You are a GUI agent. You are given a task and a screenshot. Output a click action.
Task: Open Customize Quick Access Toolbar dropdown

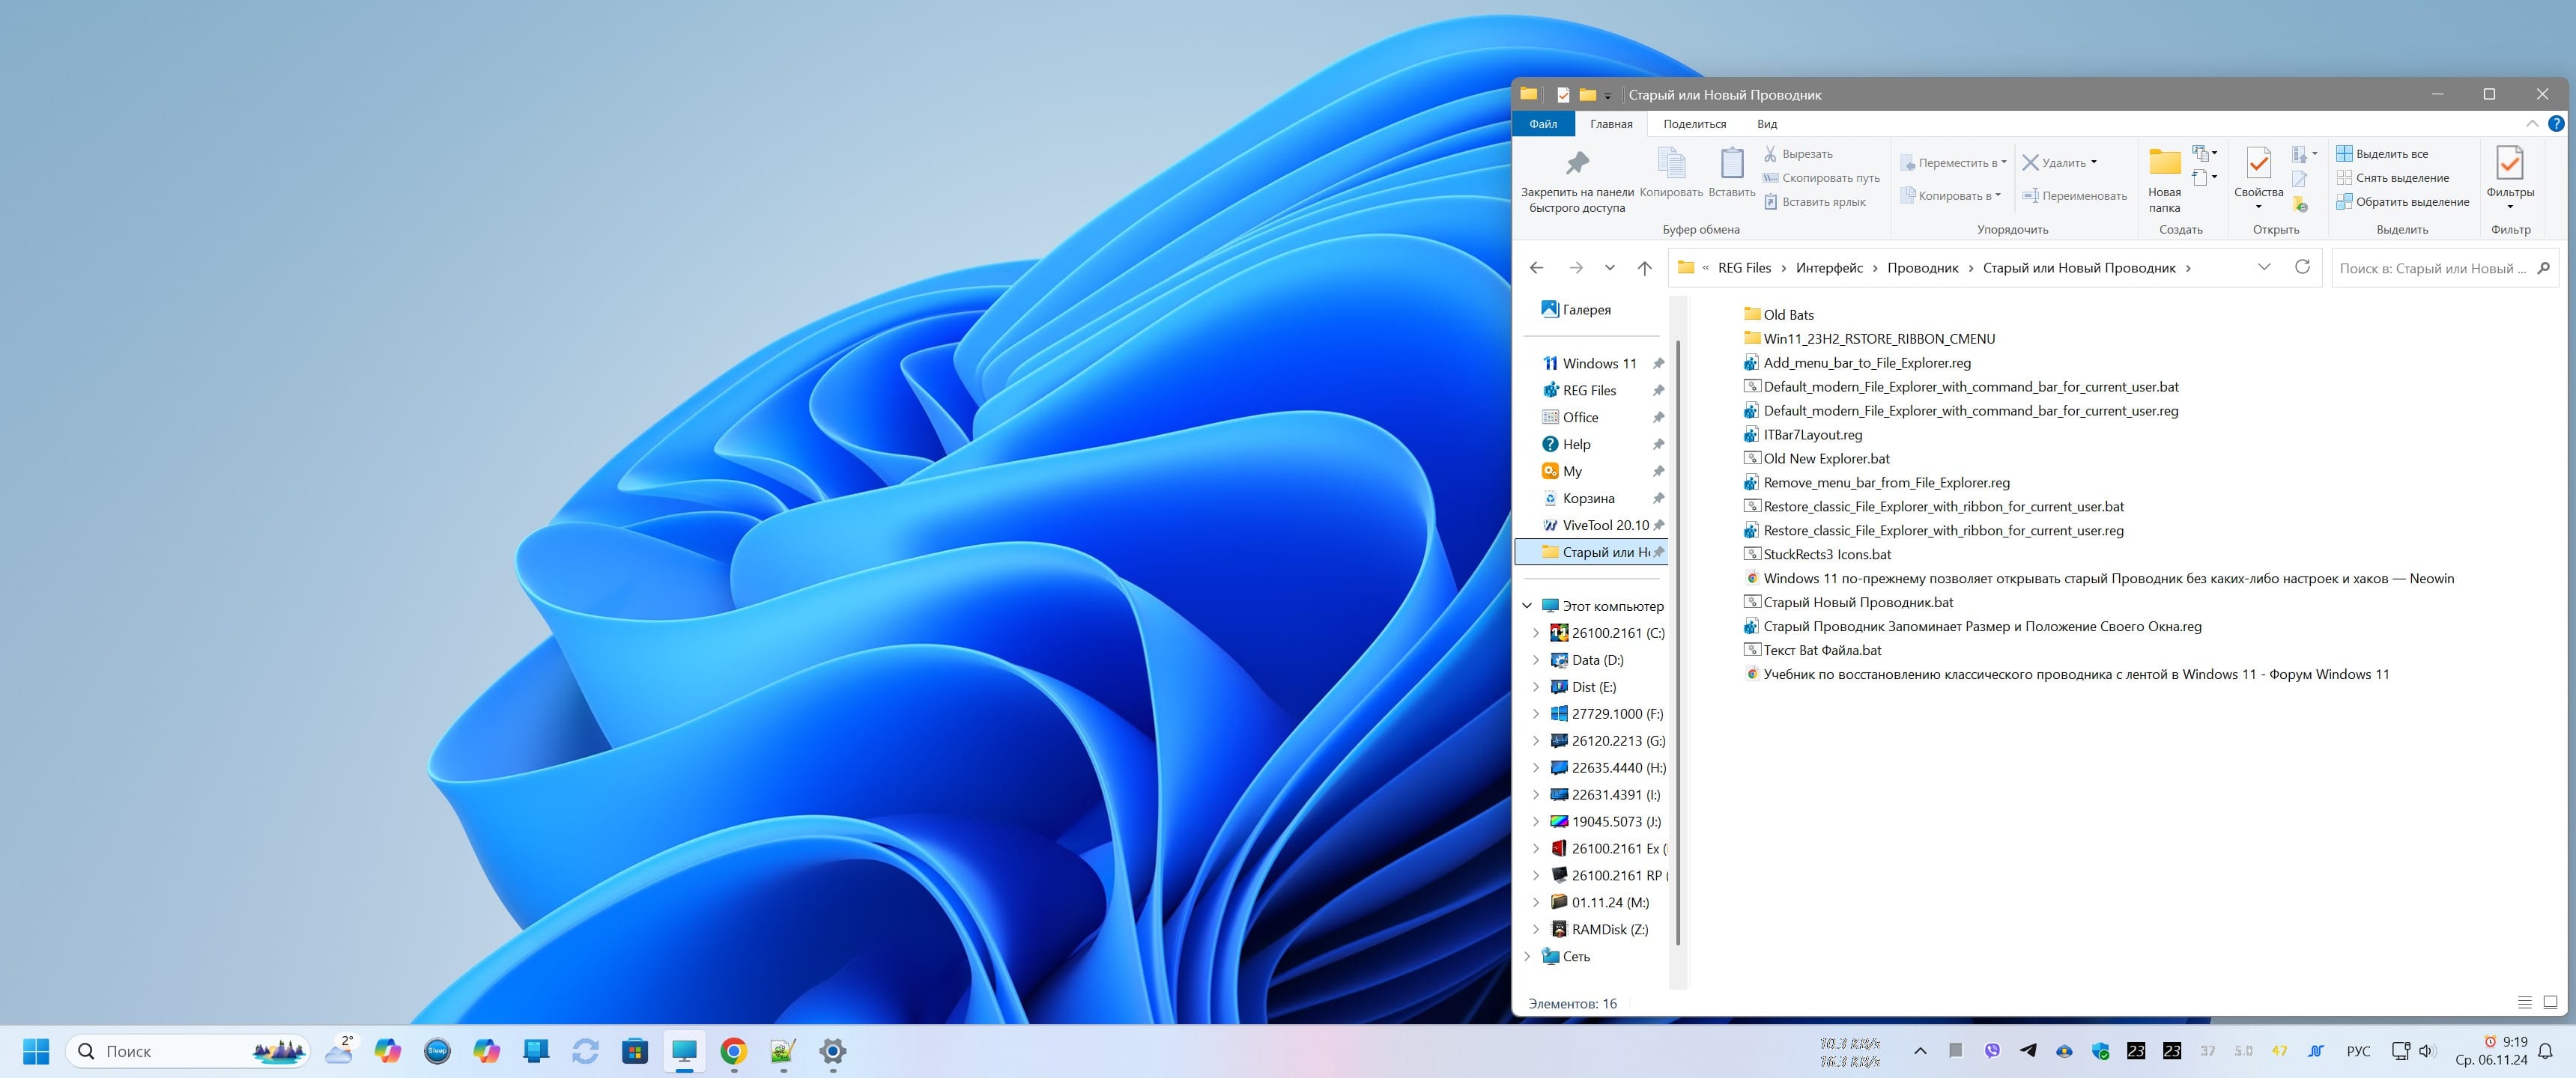(1608, 96)
